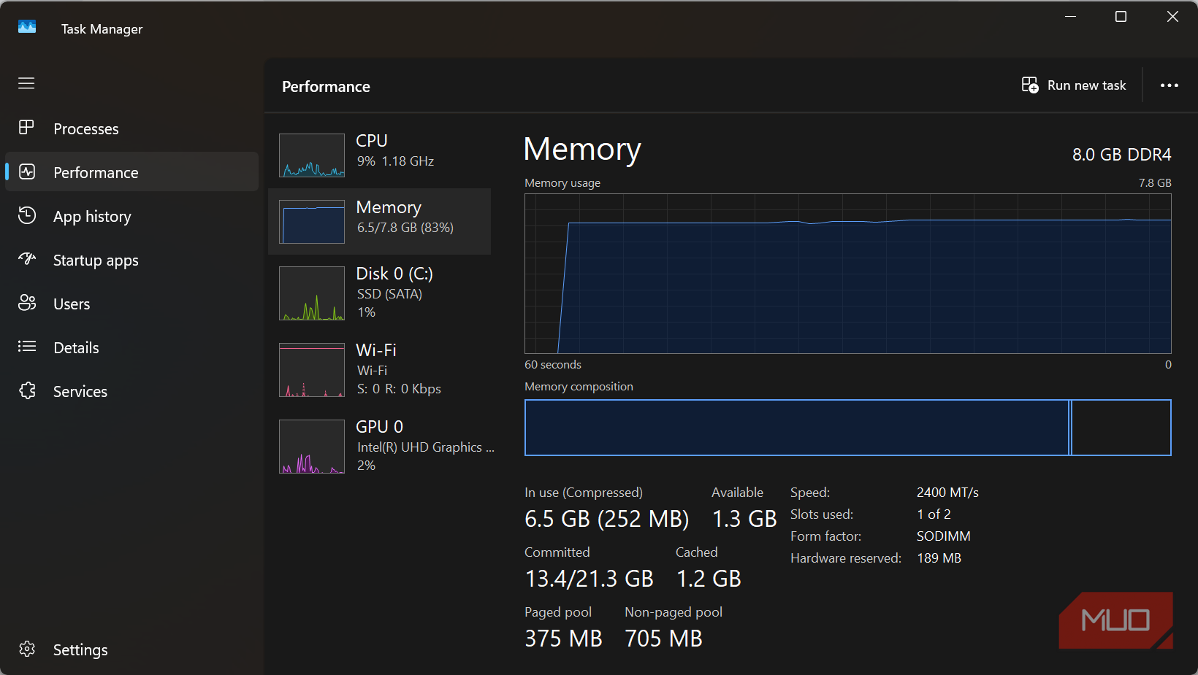This screenshot has width=1198, height=675.
Task: Click the large Memory heading
Action: [x=582, y=150]
